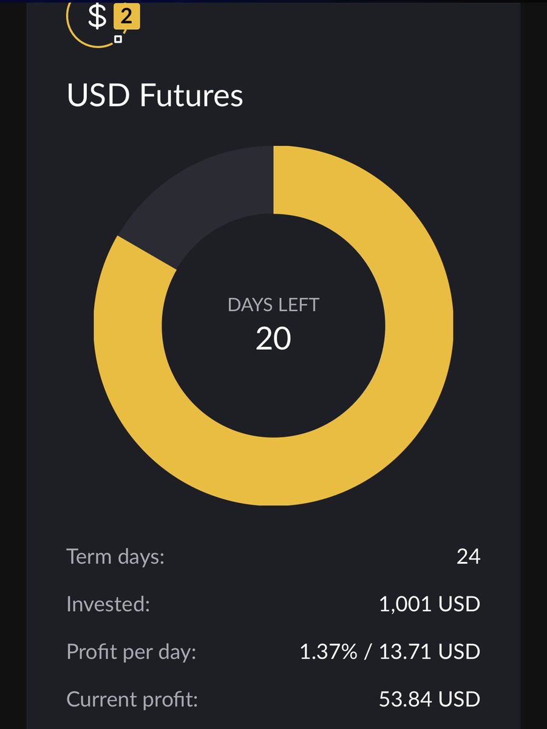Click the term days value 24
This screenshot has height=729, width=547.
468,556
